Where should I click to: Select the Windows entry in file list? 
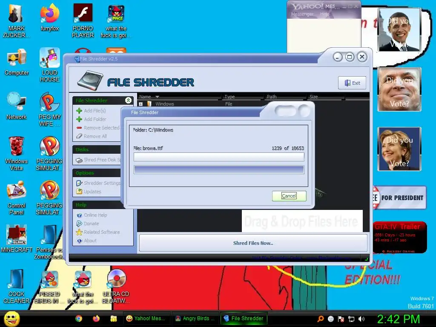coord(165,104)
